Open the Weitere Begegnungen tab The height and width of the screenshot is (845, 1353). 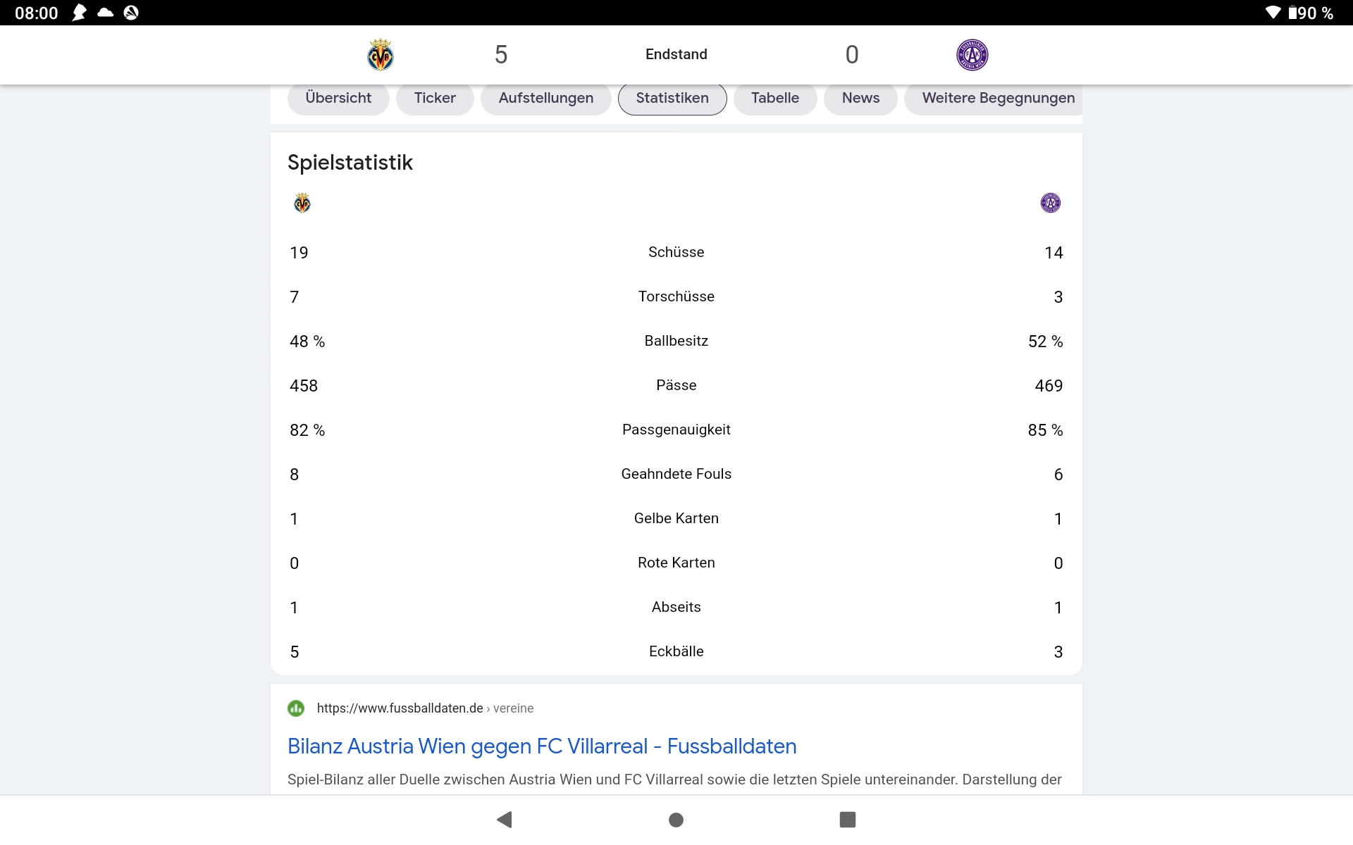994,98
